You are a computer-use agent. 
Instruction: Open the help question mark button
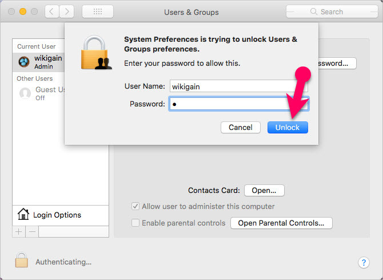[364, 262]
